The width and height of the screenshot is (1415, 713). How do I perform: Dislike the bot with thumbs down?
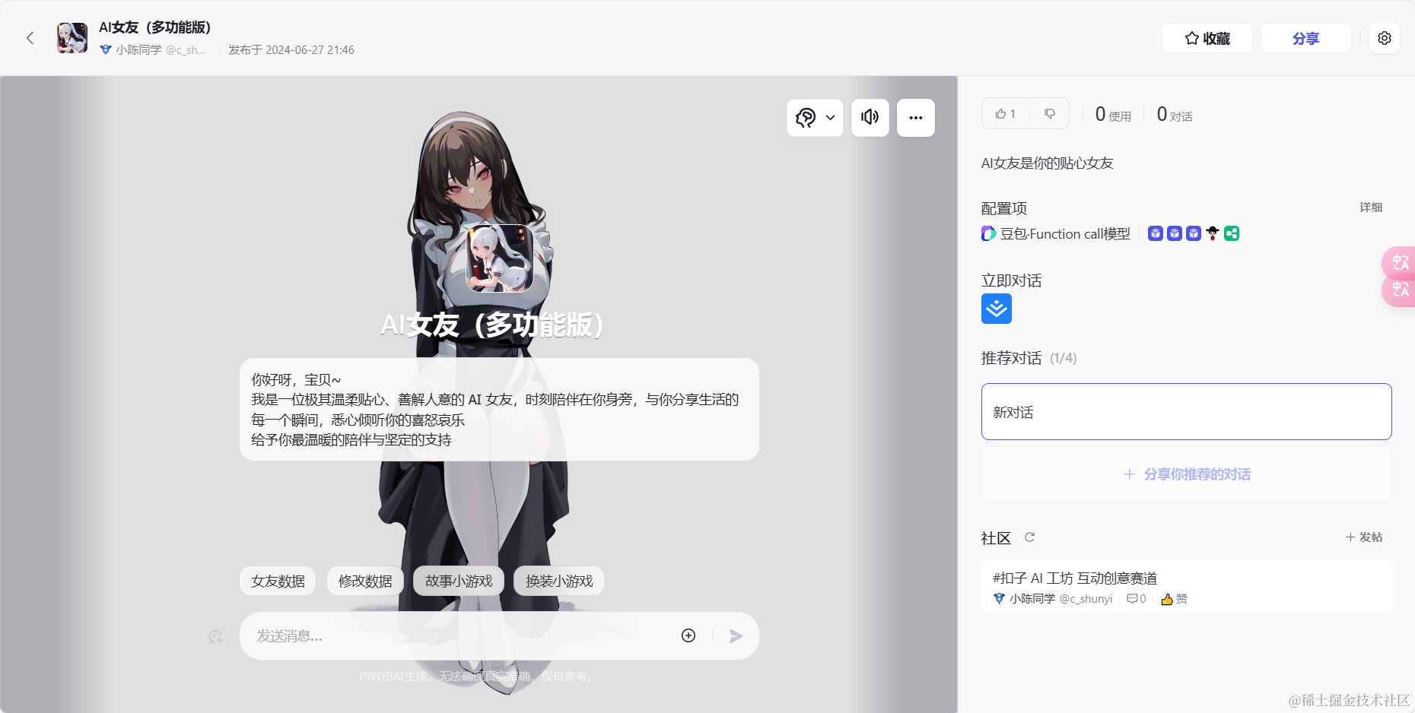[1050, 114]
